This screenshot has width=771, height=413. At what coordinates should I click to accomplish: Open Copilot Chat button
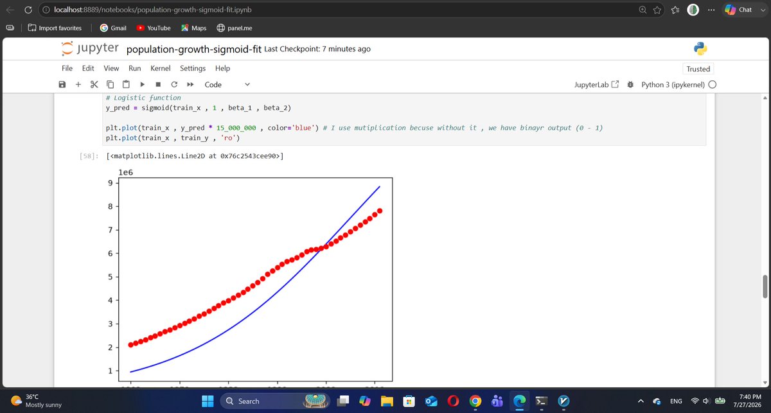tap(738, 10)
